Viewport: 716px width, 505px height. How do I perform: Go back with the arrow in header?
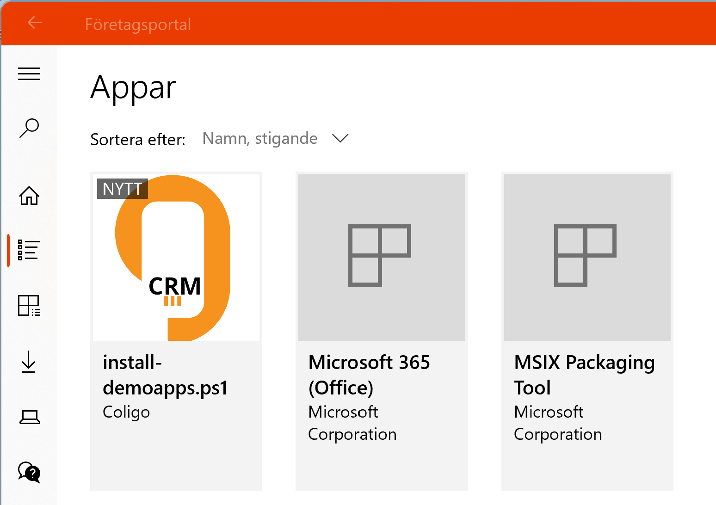(x=35, y=22)
